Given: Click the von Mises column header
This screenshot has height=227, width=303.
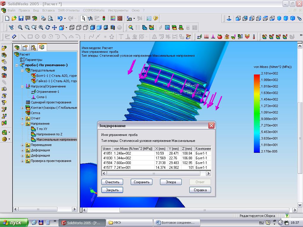Looking at the screenshot, I should pyautogui.click(x=134, y=149).
